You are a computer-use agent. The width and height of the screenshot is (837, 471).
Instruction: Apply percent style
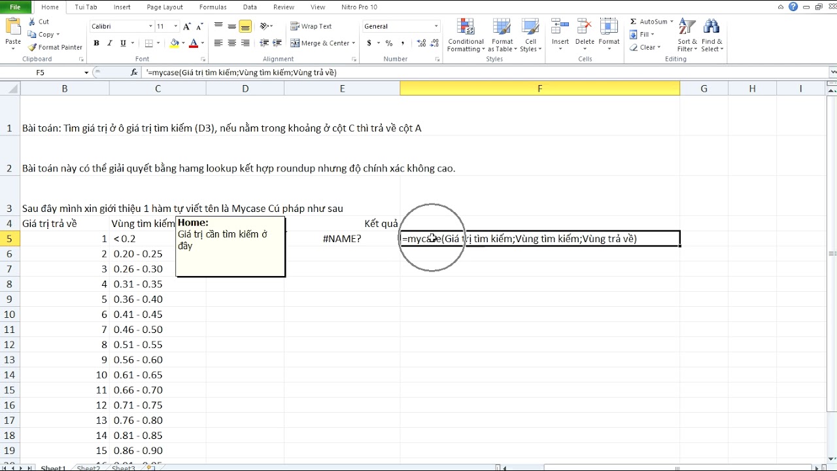point(389,43)
